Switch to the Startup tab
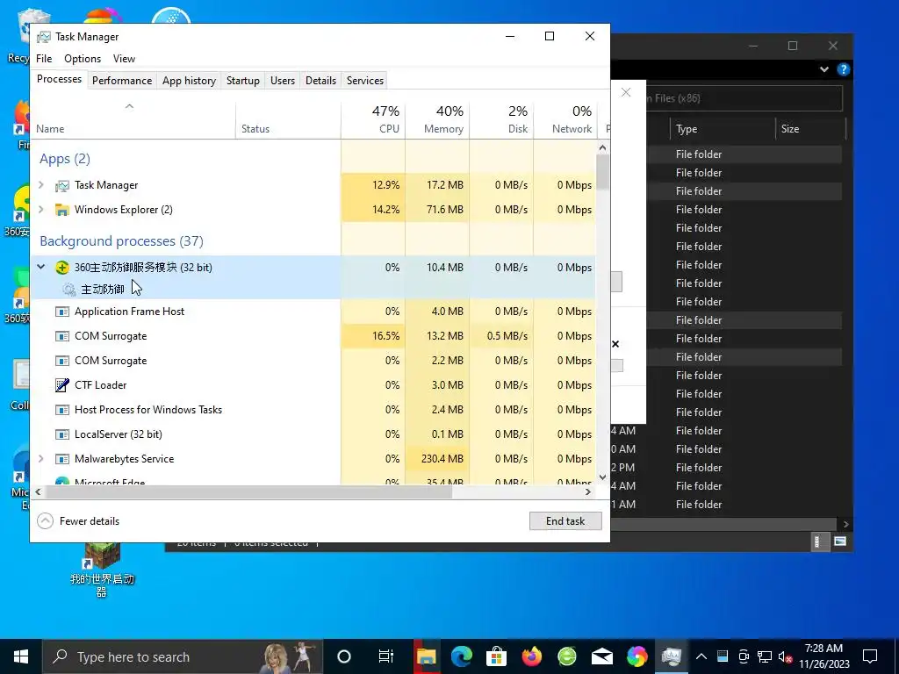899x674 pixels. pos(243,81)
